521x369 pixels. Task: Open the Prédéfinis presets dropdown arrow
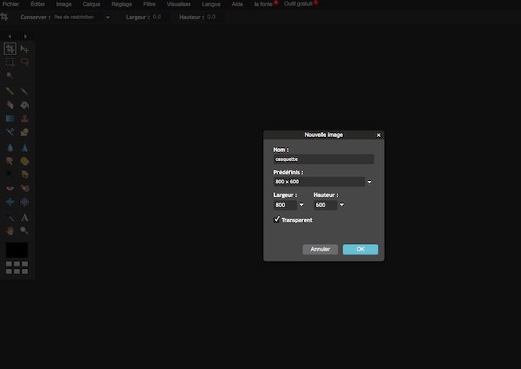[x=370, y=182]
